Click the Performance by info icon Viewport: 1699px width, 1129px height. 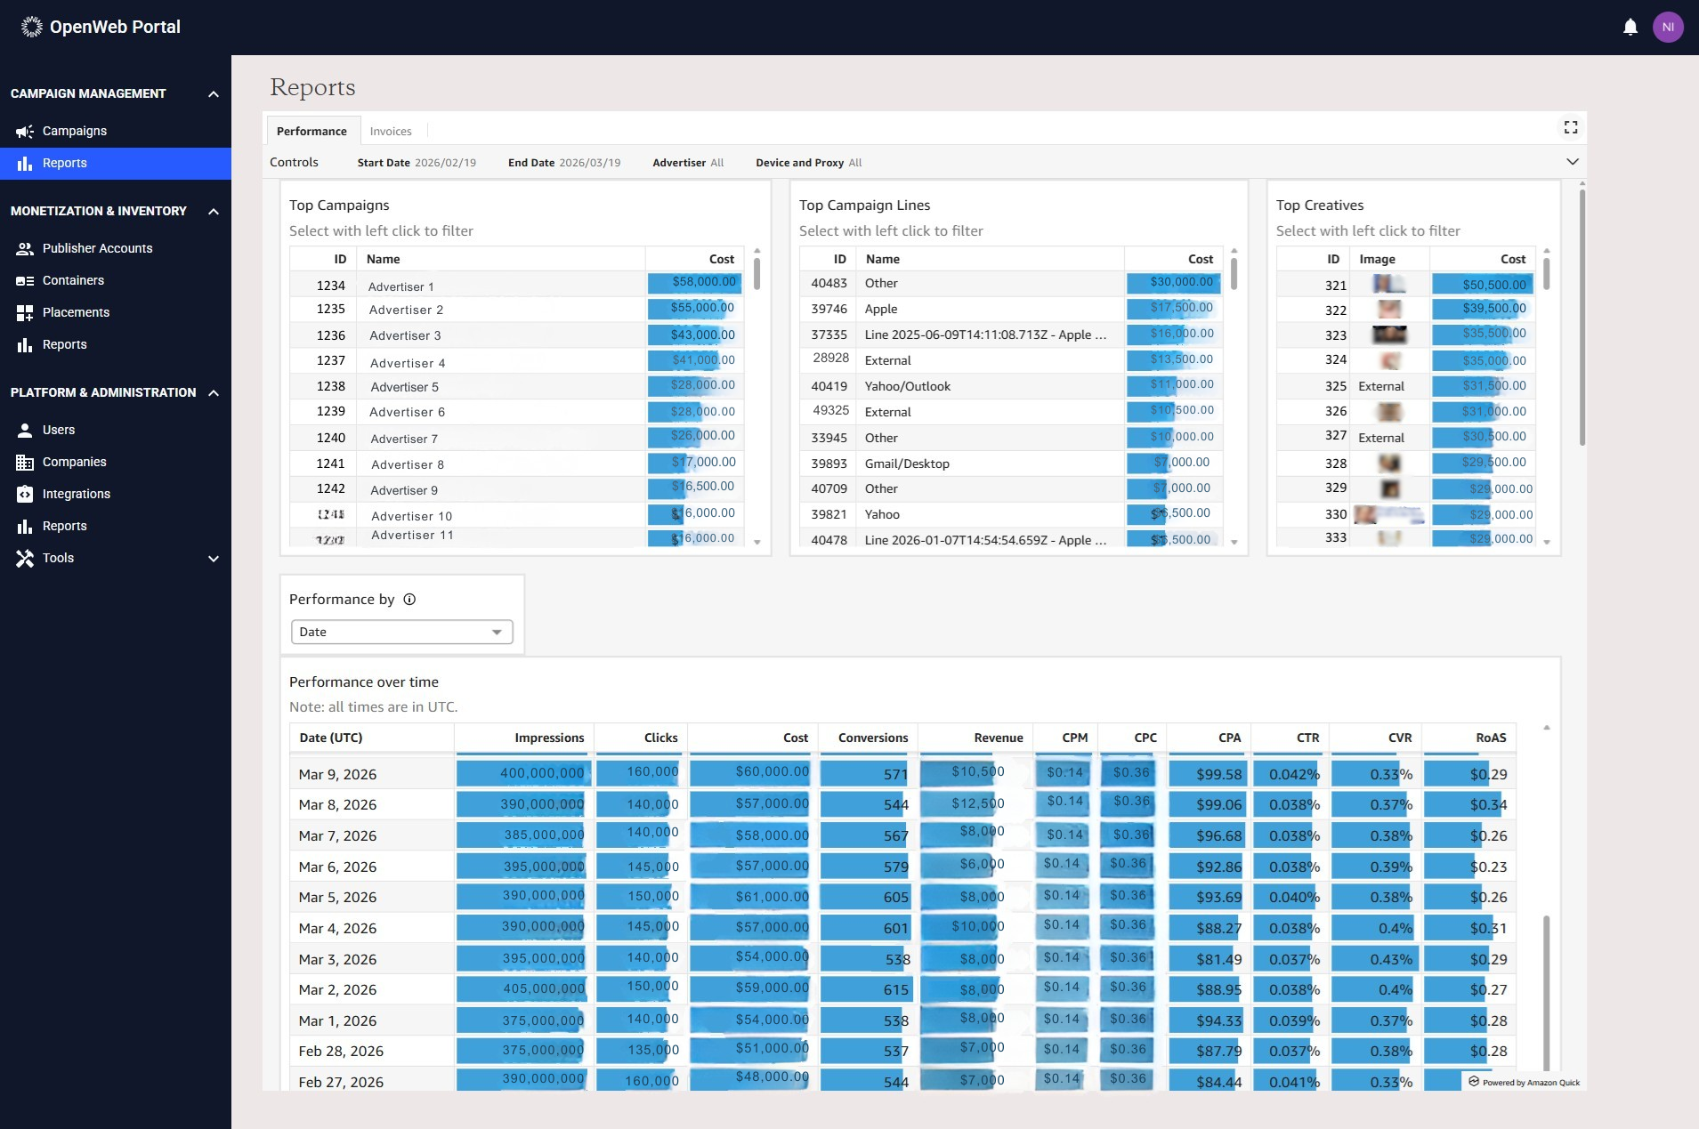tap(409, 599)
